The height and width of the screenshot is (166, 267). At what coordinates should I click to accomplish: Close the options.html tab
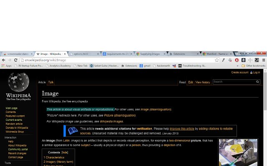pos(98,54)
